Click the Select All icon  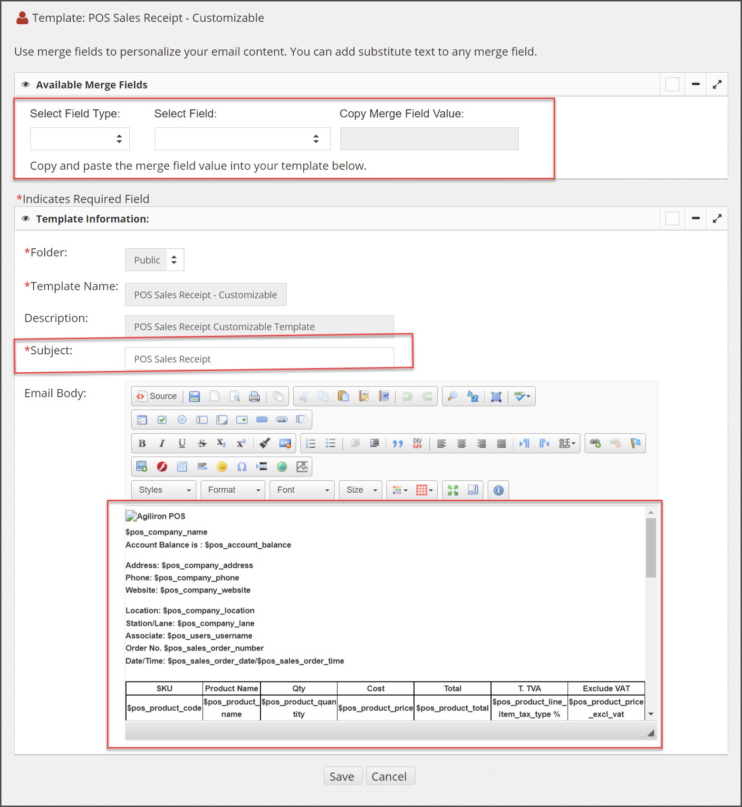pos(496,396)
